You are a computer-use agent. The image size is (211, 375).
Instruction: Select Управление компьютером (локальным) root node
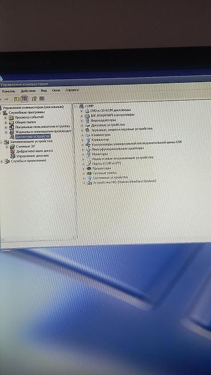[33, 107]
